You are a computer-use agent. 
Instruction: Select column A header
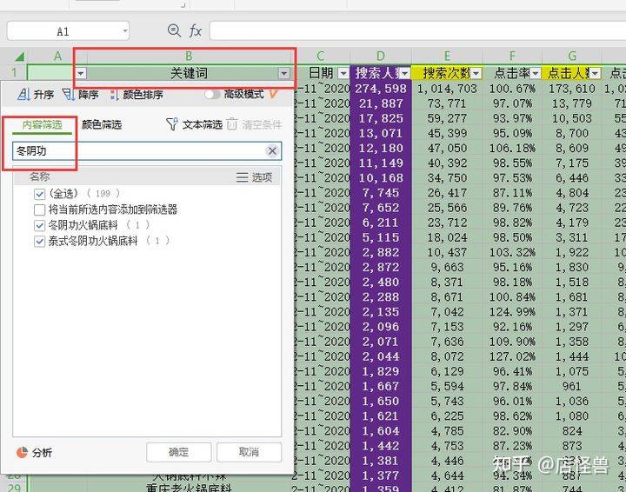tap(57, 56)
